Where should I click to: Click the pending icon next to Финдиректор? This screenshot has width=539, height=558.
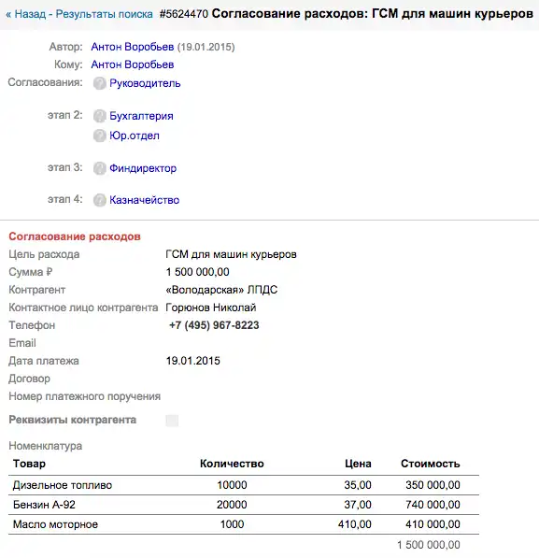(100, 168)
